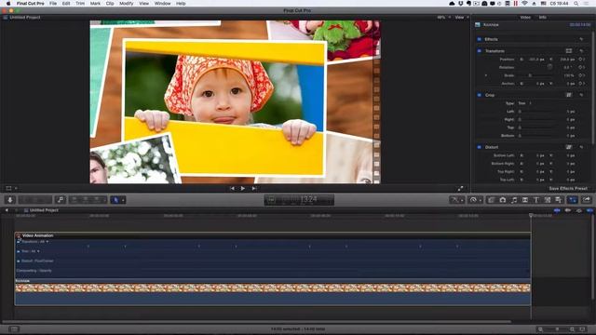Screen dimensions: 596x335
Task: Click the Spotlight search icon
Action: tap(576, 4)
